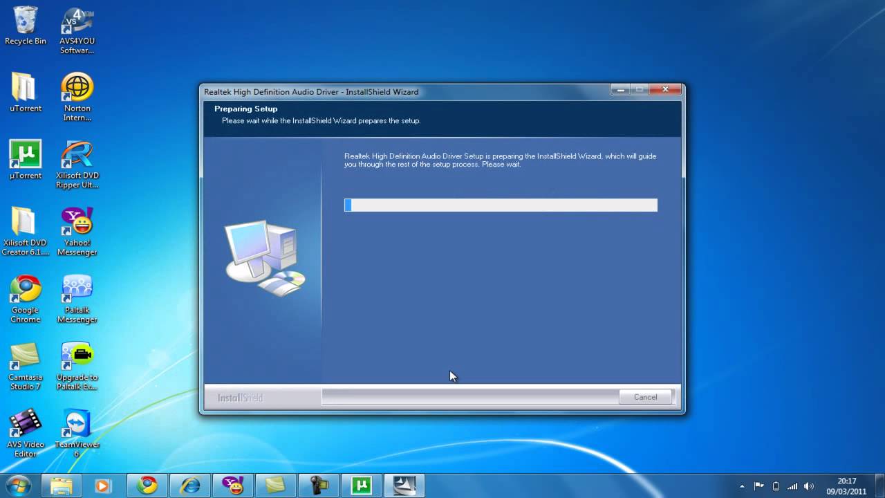Switch to Google Chrome in the taskbar
The height and width of the screenshot is (498, 885).
(x=147, y=486)
